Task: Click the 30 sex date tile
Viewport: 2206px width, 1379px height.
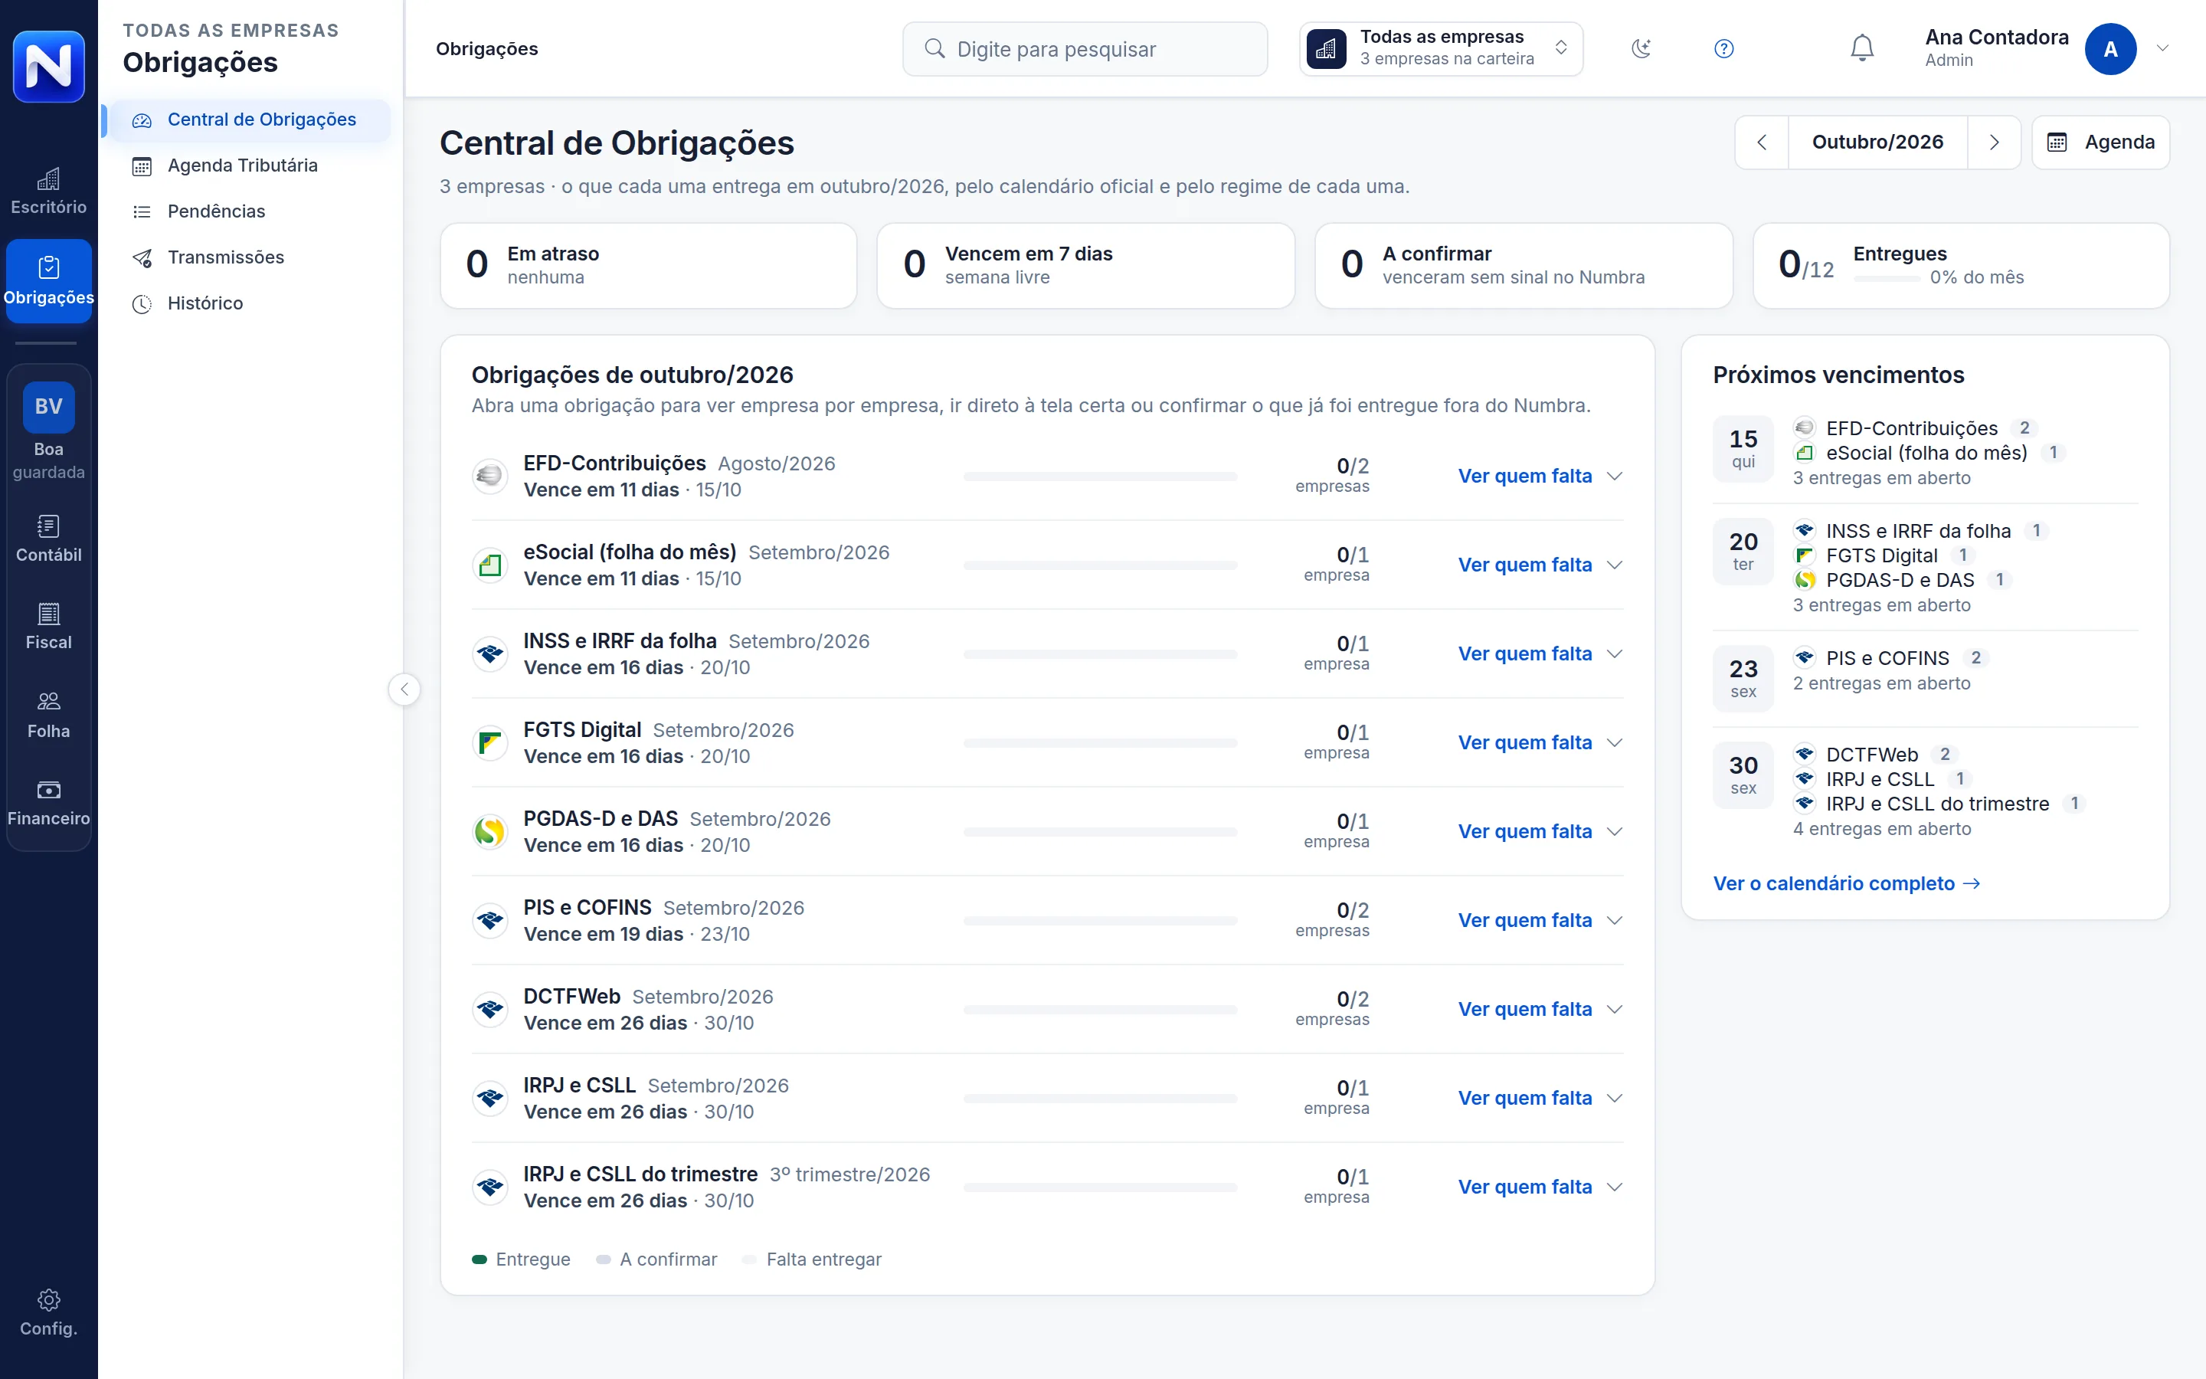Action: point(1743,775)
